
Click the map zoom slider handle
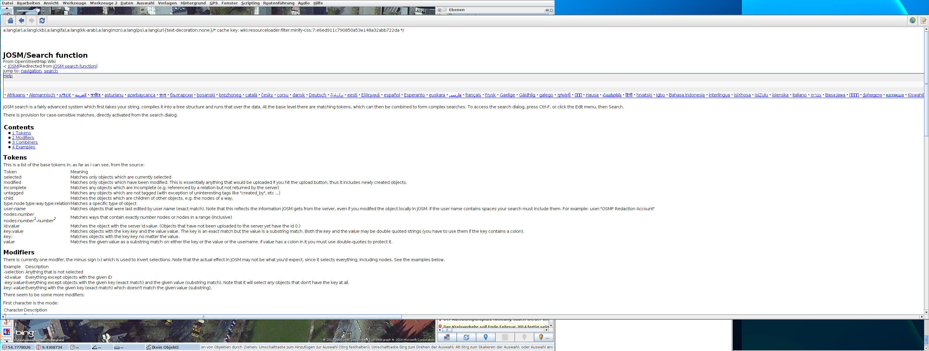[37, 10]
